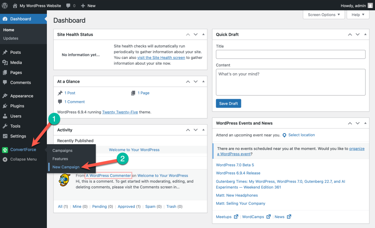
Task: Click the admin user avatar
Action: (x=370, y=5)
